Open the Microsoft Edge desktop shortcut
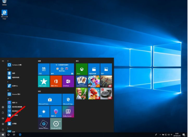This screenshot has height=137, width=188. click(x=4, y=14)
